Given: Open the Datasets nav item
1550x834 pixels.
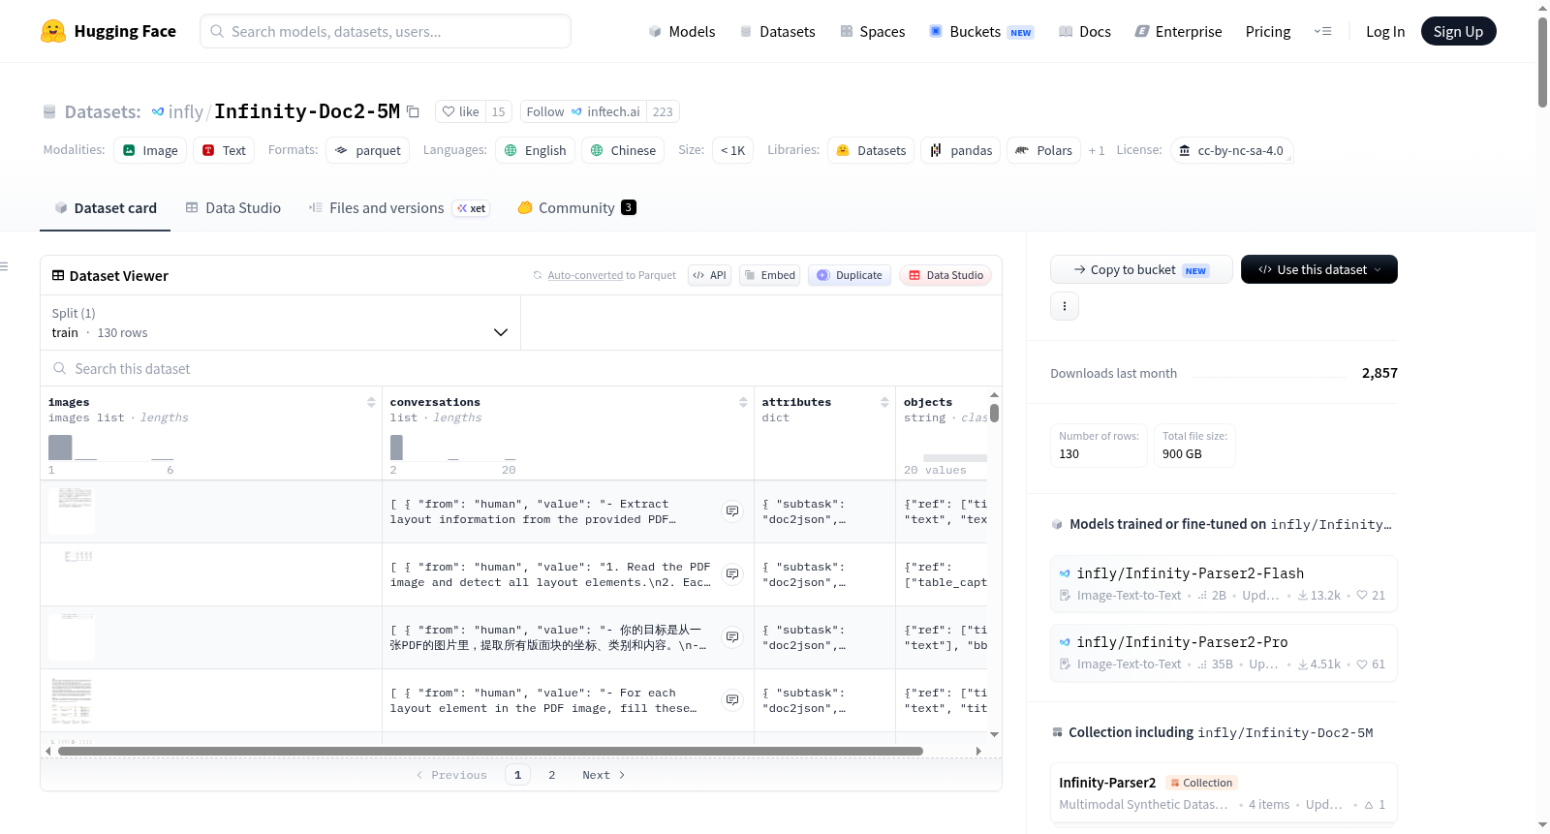Looking at the screenshot, I should 778,31.
